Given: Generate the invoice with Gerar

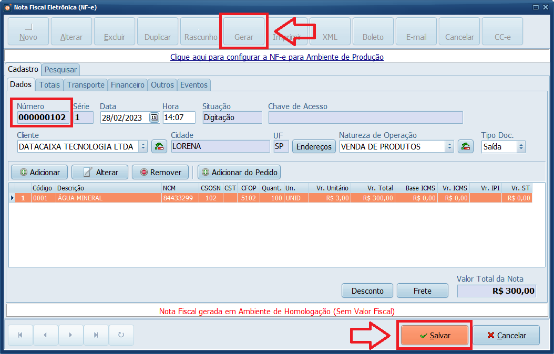Looking at the screenshot, I should [243, 31].
